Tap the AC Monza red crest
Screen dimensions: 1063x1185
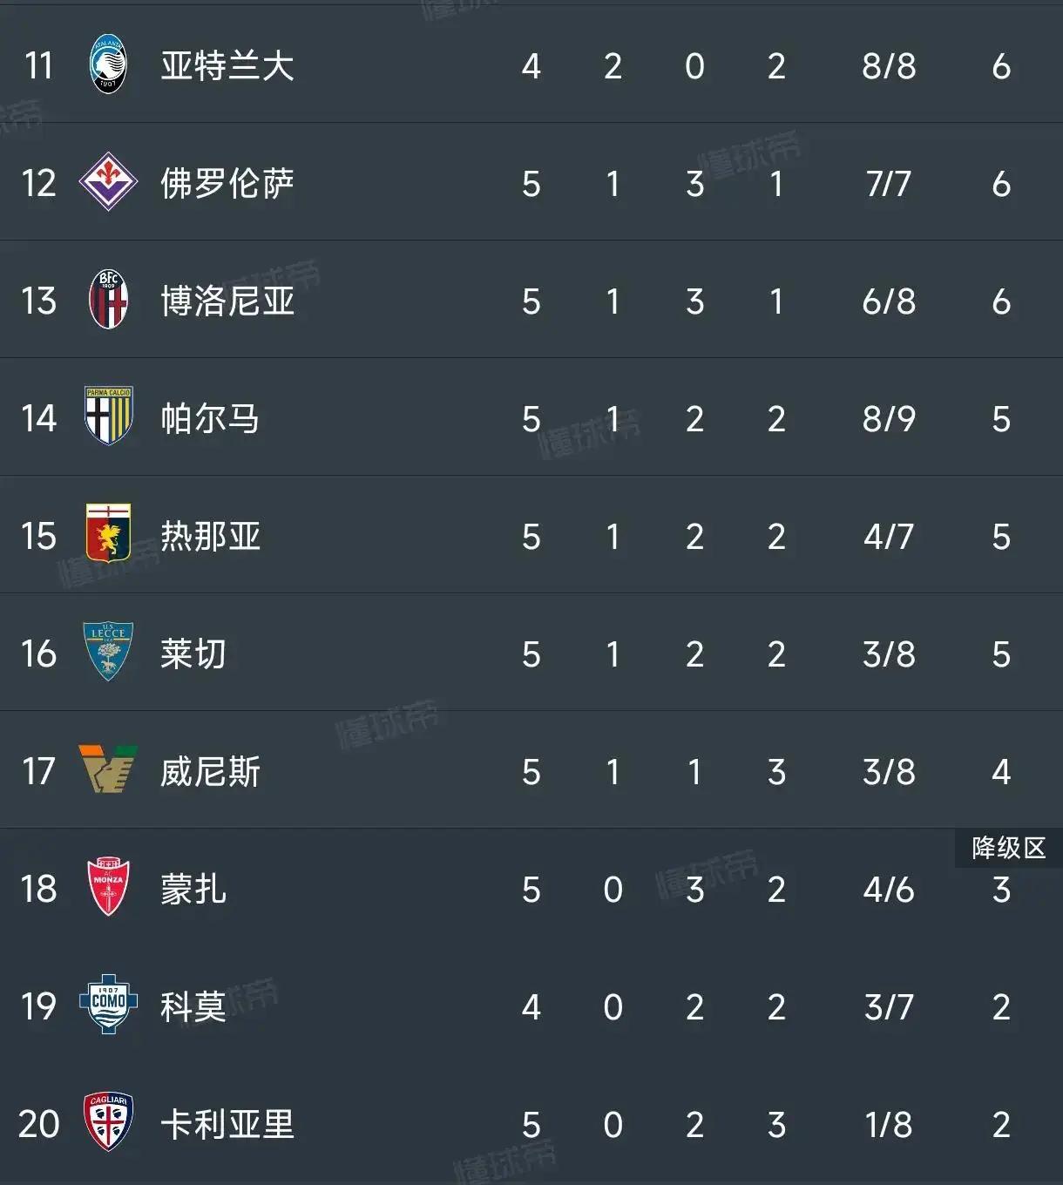(x=108, y=888)
